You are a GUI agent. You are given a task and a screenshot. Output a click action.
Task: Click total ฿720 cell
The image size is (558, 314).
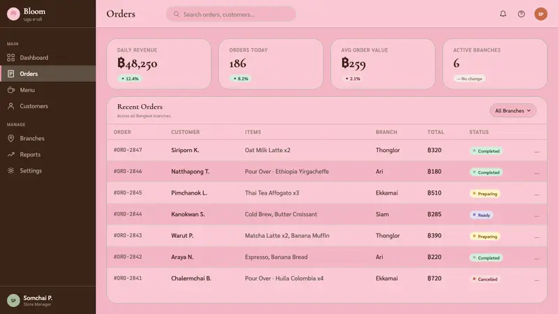(435, 278)
